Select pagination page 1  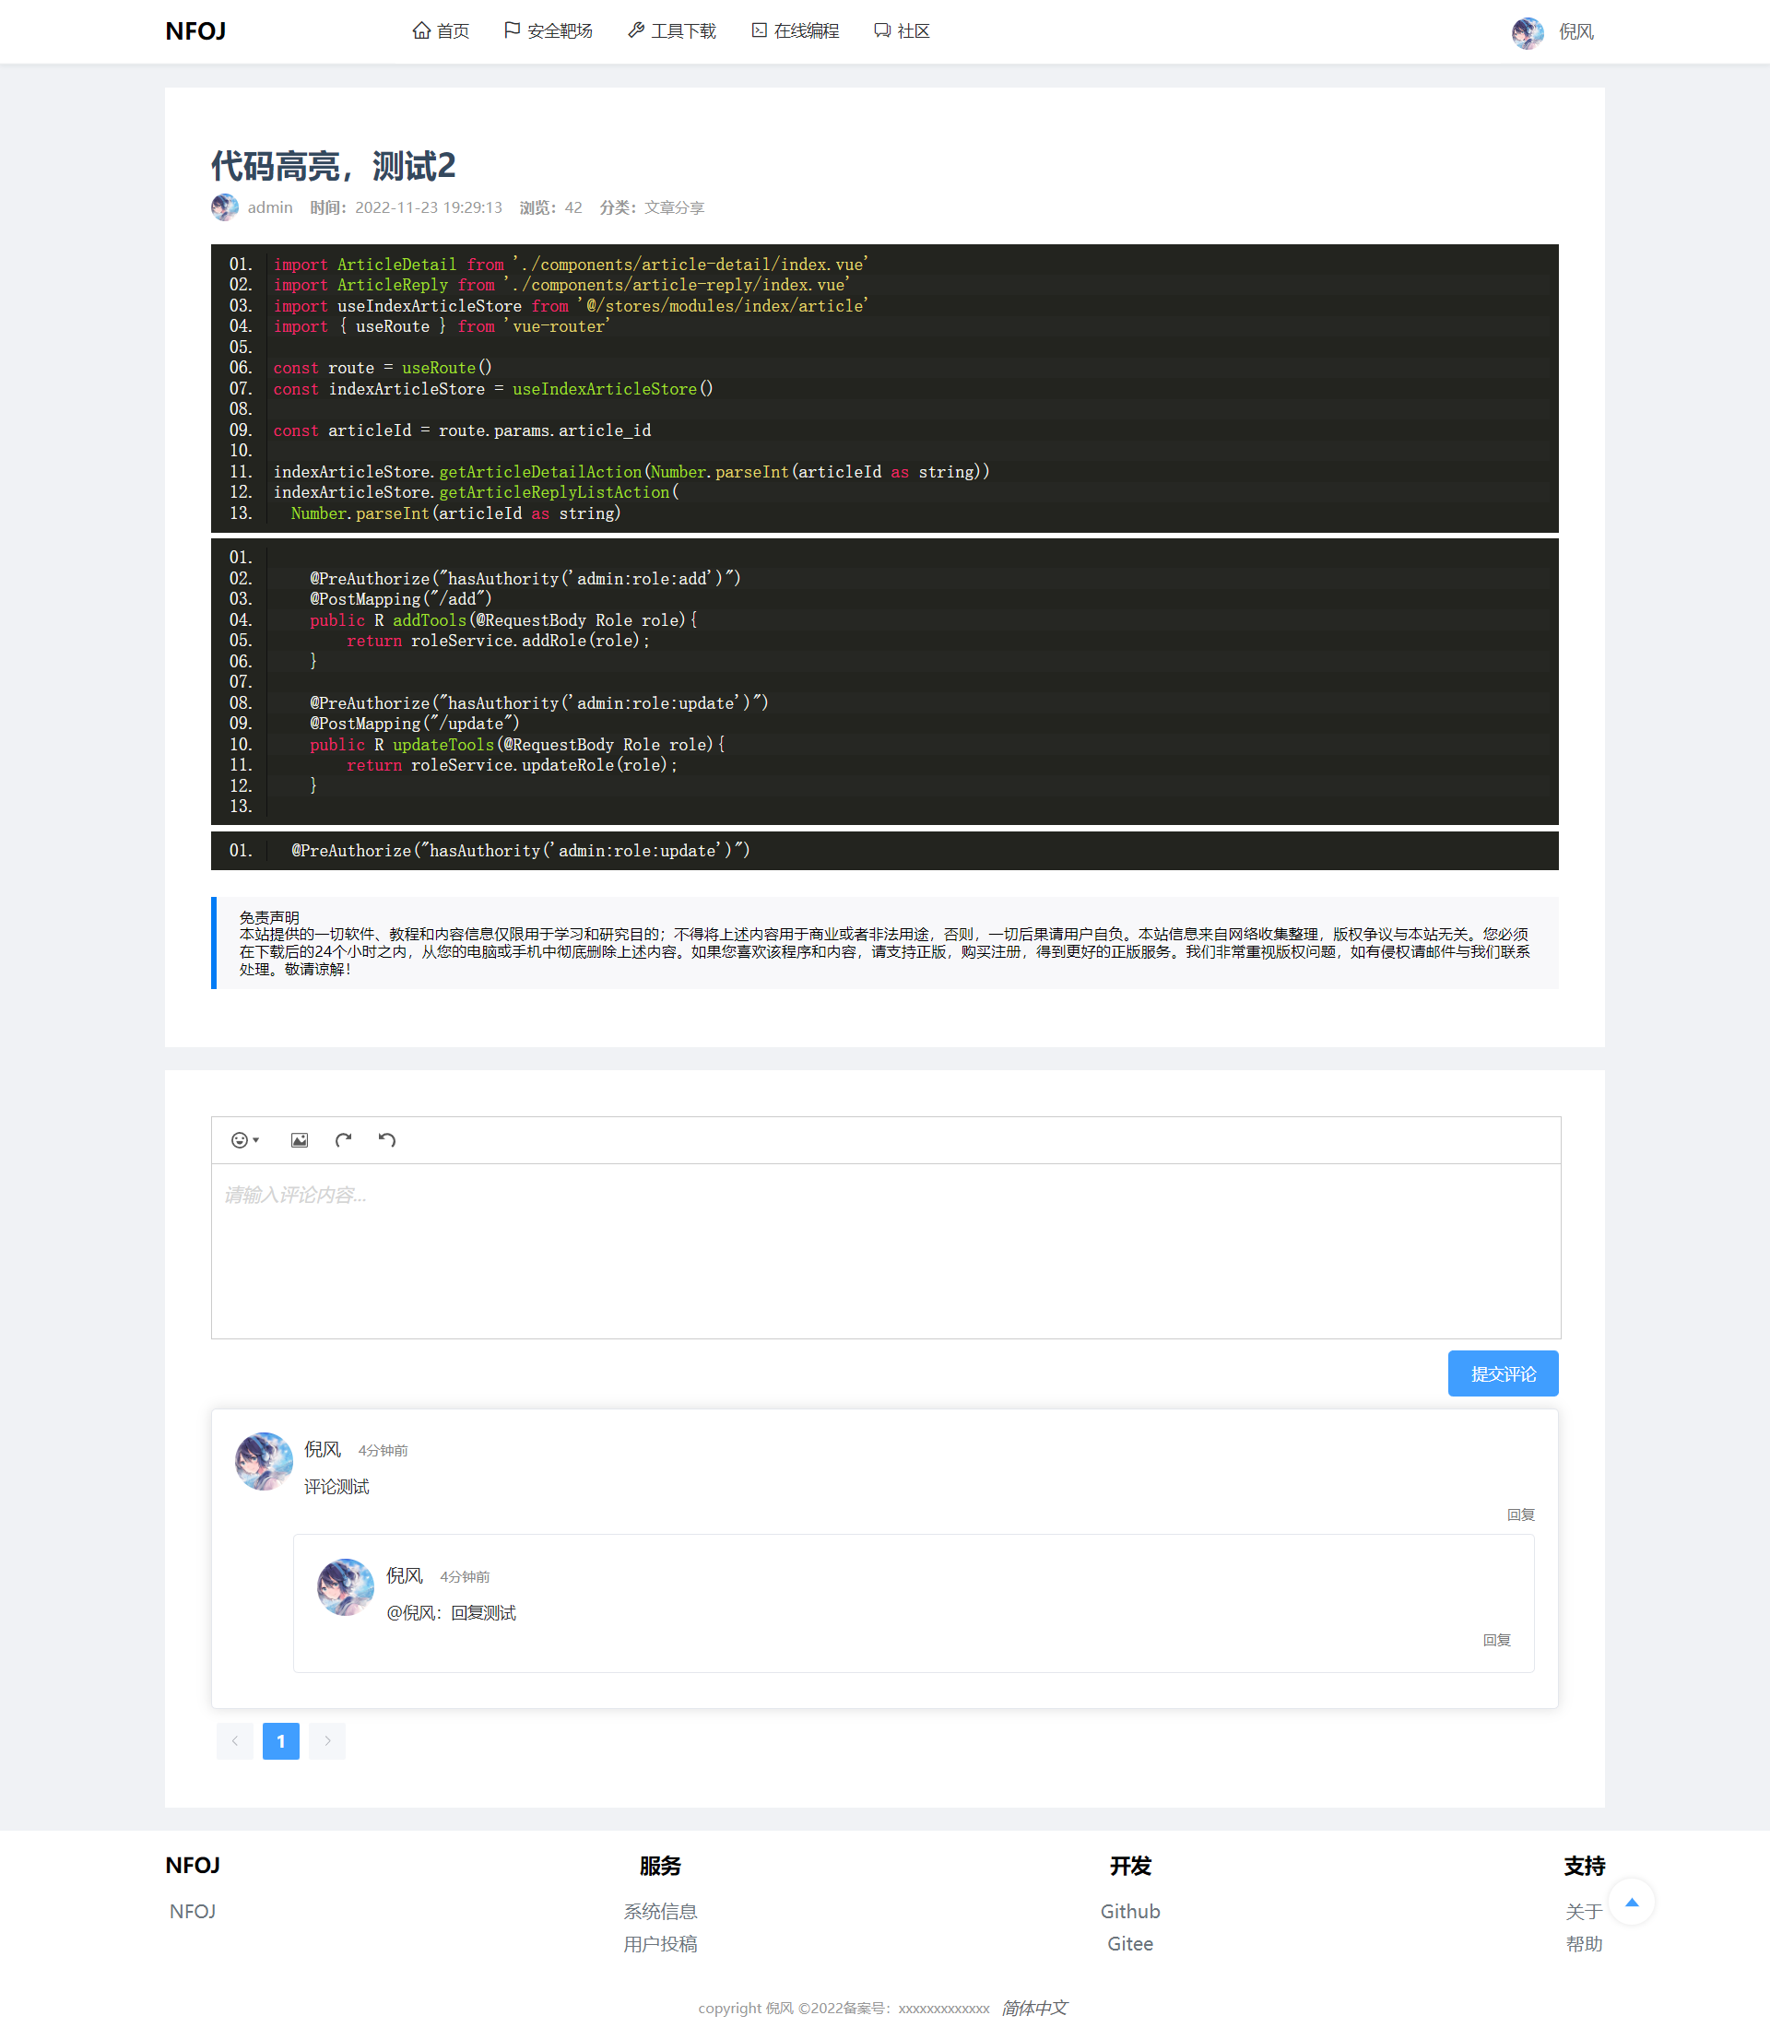tap(280, 1741)
